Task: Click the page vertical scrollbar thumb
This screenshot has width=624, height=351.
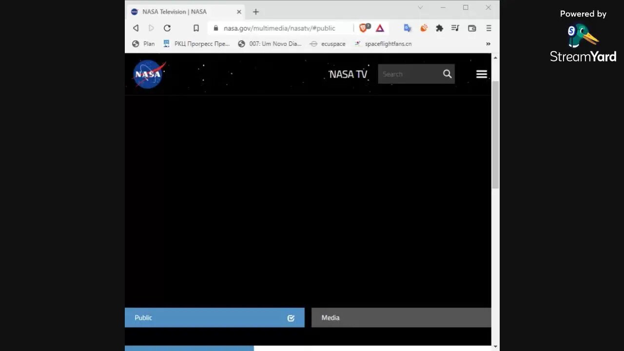Action: 495,135
